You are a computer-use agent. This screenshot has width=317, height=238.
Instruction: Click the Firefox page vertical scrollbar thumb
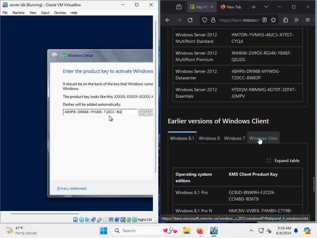(x=314, y=184)
